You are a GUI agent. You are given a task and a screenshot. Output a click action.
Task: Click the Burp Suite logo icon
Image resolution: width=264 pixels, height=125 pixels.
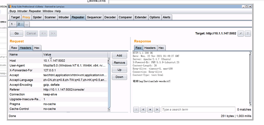pyautogui.click(x=10, y=7)
